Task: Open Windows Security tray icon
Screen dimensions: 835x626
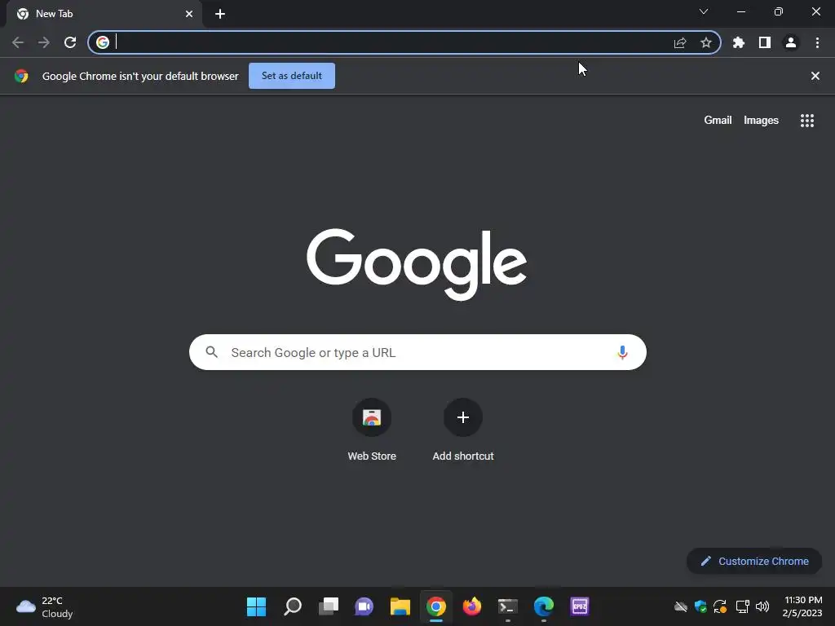Action: [x=700, y=606]
